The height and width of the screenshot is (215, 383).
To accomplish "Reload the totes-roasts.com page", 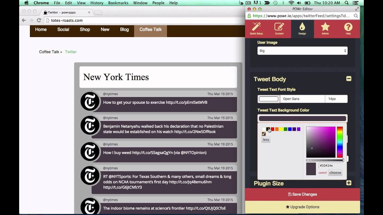I will 39,20.
